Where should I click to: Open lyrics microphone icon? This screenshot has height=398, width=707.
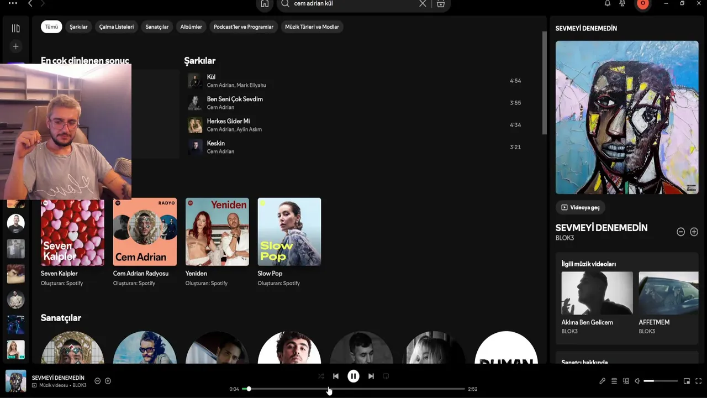pos(603,381)
